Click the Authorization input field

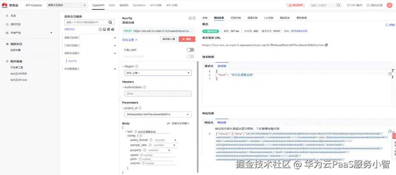[158, 93]
